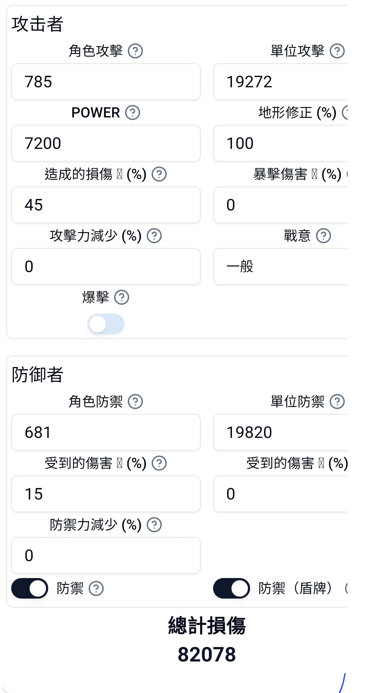Turn off the 防禦 toggle

pyautogui.click(x=30, y=588)
